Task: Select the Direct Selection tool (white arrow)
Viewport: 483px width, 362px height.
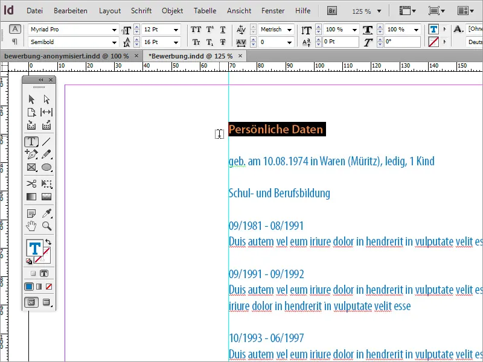Action: click(x=46, y=99)
